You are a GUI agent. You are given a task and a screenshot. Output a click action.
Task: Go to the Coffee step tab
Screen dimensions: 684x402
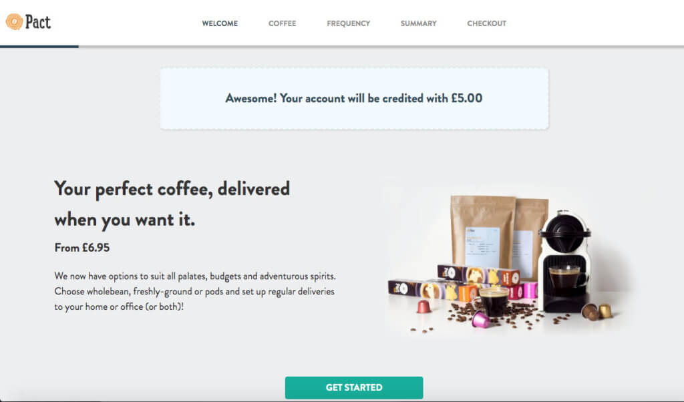click(x=283, y=23)
